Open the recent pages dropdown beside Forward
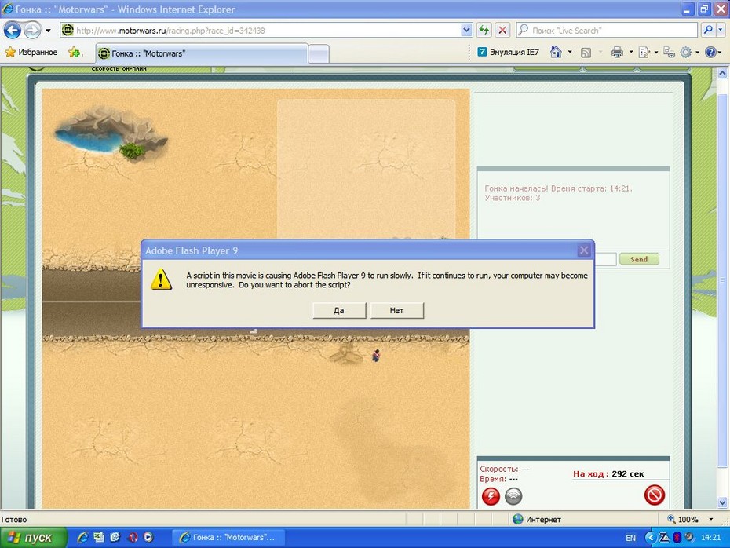The height and width of the screenshot is (548, 730). tap(48, 31)
